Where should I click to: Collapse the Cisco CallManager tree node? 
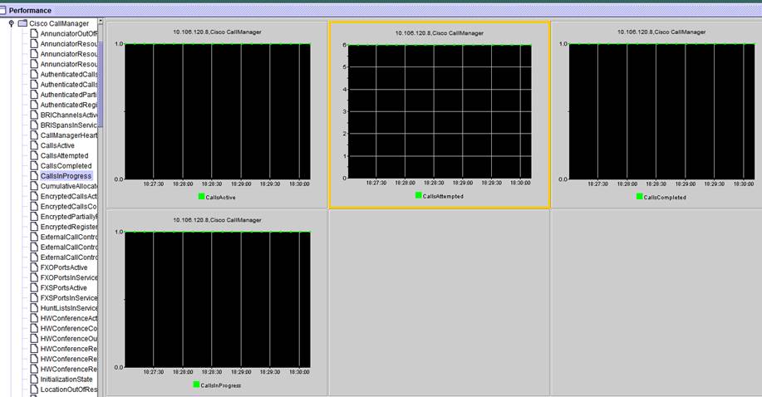(12, 23)
